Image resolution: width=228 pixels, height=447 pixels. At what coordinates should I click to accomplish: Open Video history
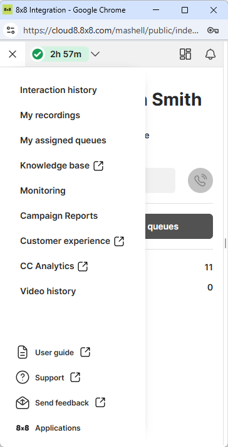click(x=48, y=291)
